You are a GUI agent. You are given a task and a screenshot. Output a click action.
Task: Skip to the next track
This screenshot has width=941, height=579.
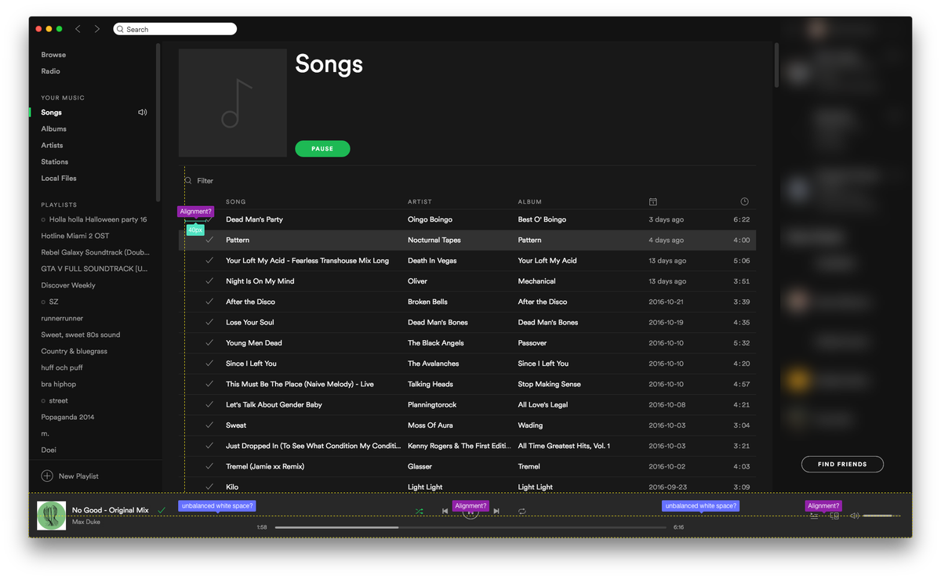click(496, 511)
